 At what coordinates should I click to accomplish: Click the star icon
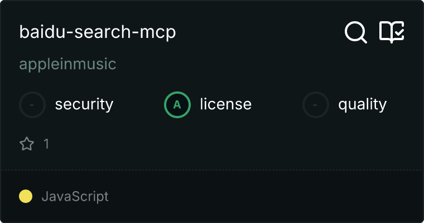tap(27, 144)
